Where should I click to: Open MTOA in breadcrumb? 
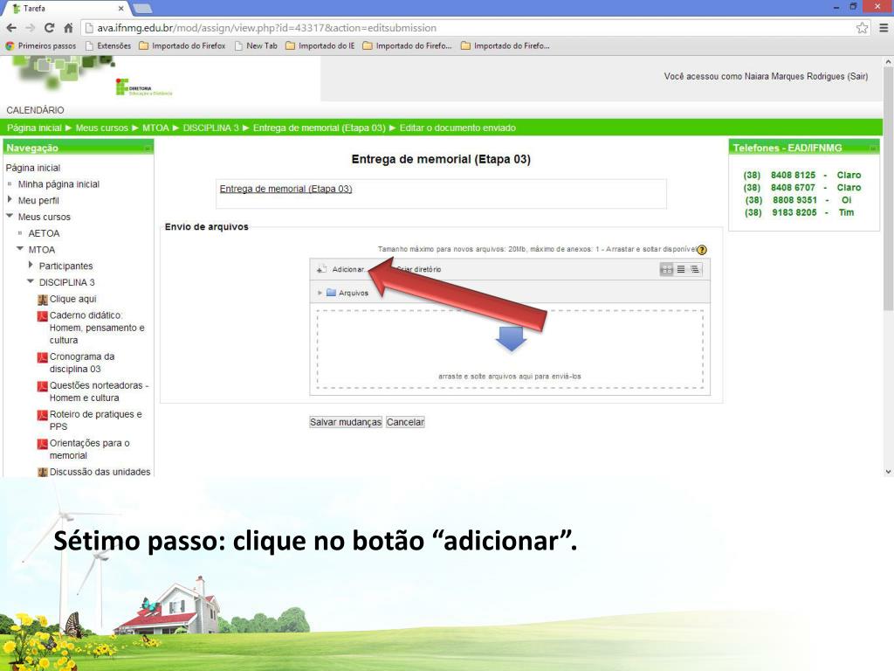pyautogui.click(x=155, y=128)
